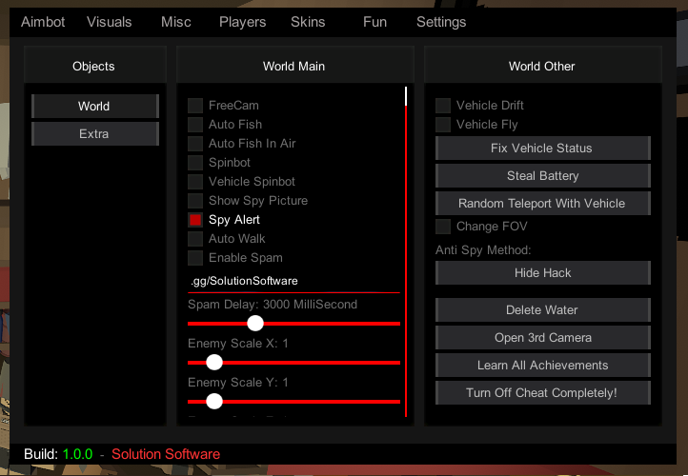Click Learn All Achievements button
The width and height of the screenshot is (688, 476).
point(543,366)
